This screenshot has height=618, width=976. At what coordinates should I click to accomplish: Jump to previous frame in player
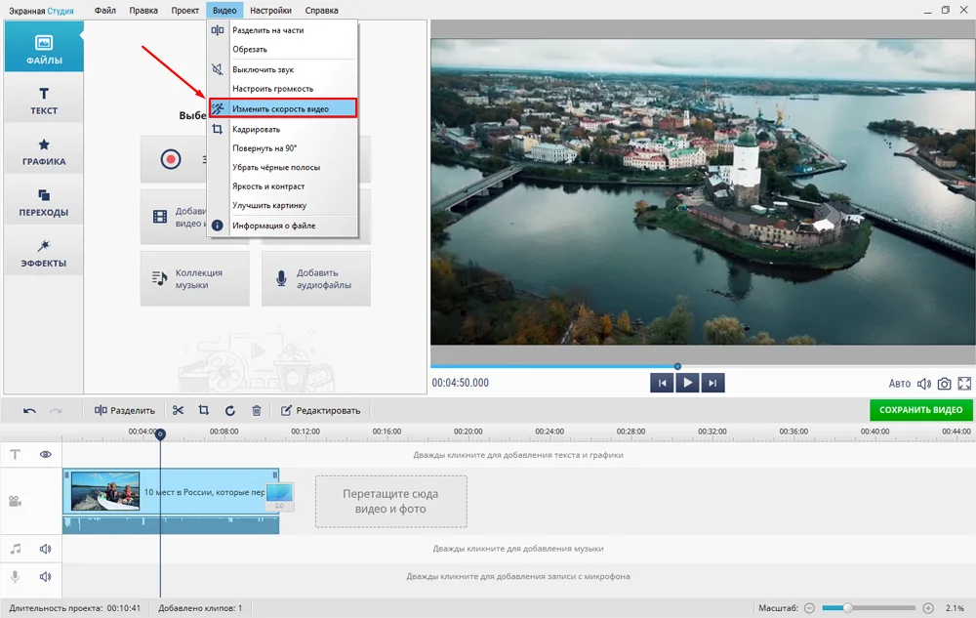[x=662, y=383]
